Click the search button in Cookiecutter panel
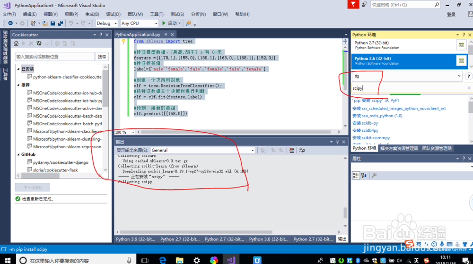 pos(102,57)
